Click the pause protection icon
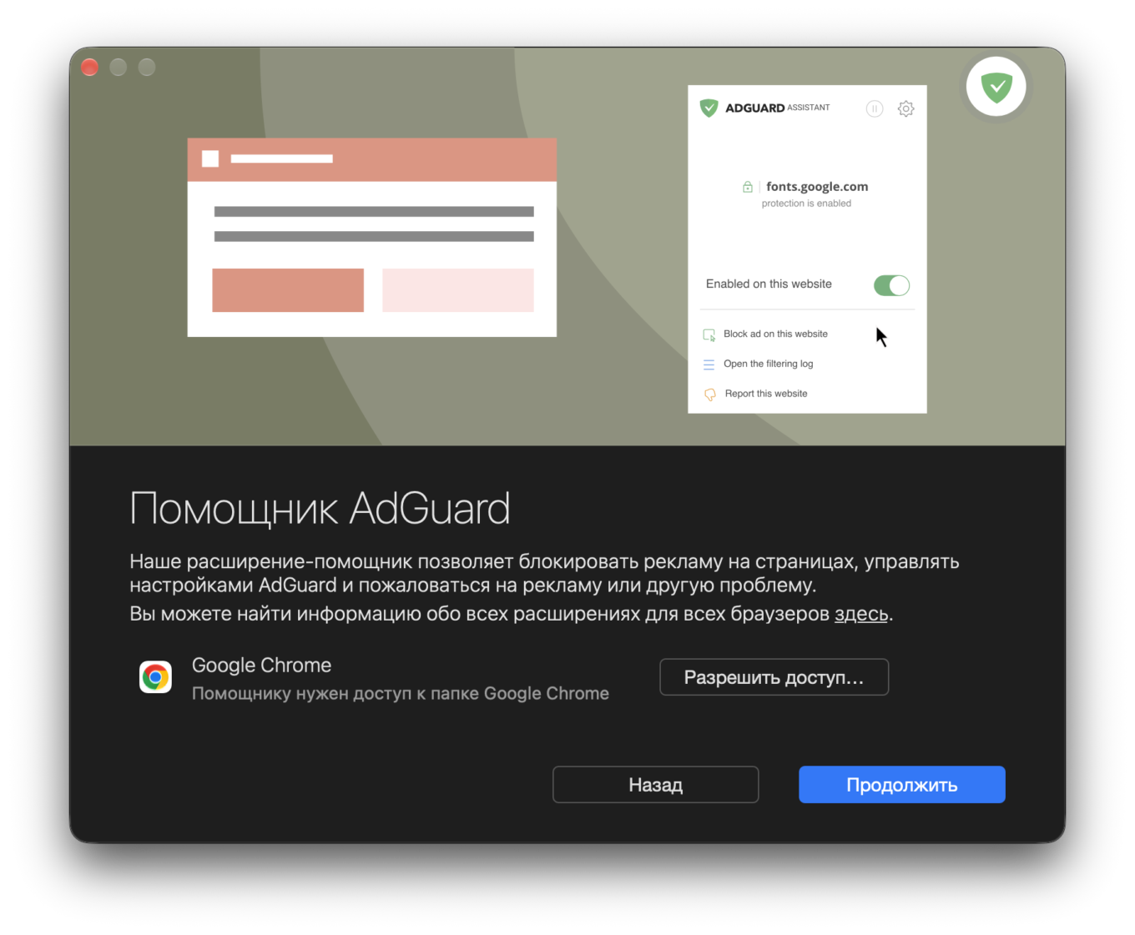Image resolution: width=1135 pixels, height=935 pixels. 874,108
